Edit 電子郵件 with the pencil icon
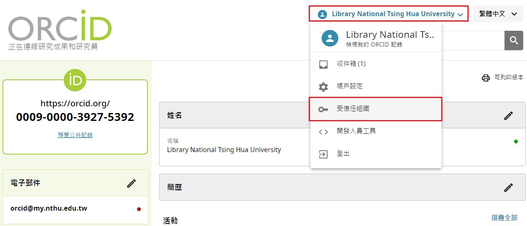The image size is (527, 226). [x=132, y=183]
